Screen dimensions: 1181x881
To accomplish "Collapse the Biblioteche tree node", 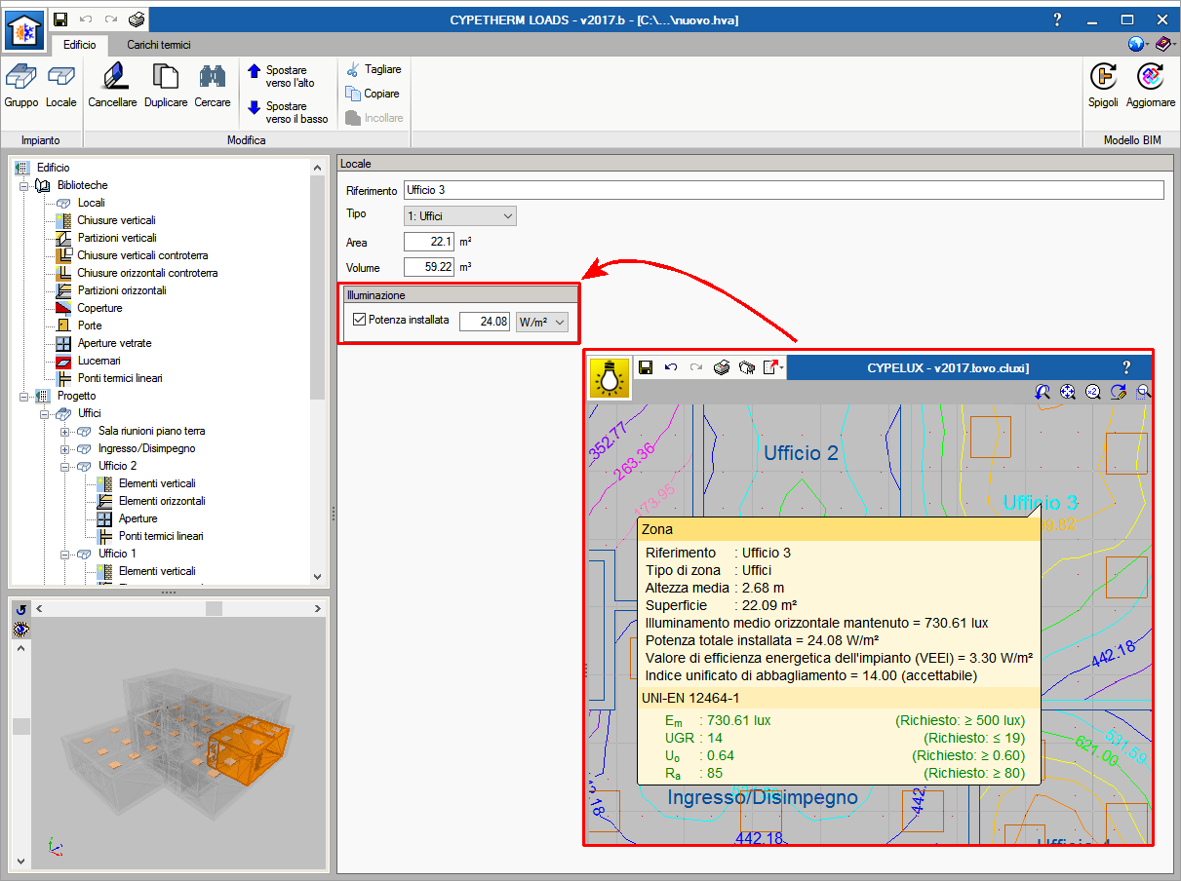I will [x=24, y=185].
